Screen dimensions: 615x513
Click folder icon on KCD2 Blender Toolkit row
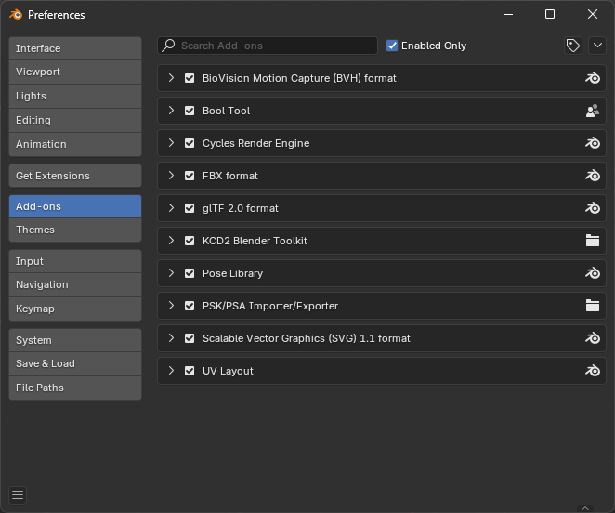593,241
